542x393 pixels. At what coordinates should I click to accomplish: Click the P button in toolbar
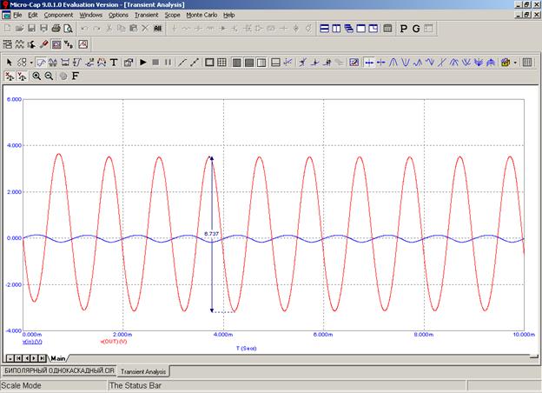[403, 29]
